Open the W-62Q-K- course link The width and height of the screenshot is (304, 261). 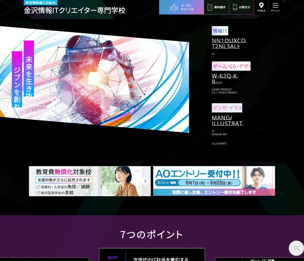225,79
